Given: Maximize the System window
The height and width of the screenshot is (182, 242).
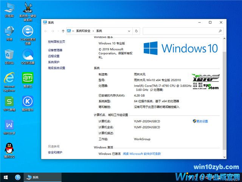Looking at the screenshot, I should click(x=210, y=22).
